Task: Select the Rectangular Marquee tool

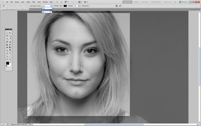Action: pyautogui.click(x=7, y=33)
